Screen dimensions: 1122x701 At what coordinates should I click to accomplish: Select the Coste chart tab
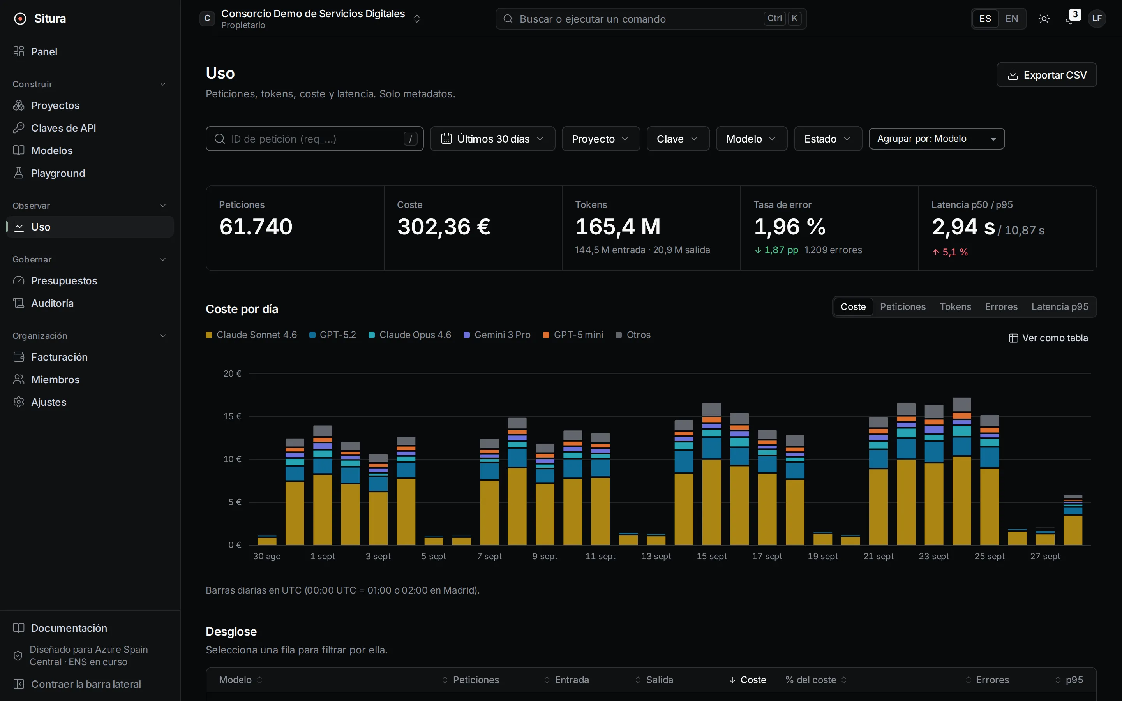click(853, 307)
